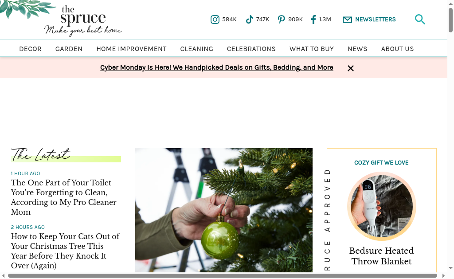Click the Newsletters envelope icon
The height and width of the screenshot is (279, 454).
pyautogui.click(x=347, y=20)
